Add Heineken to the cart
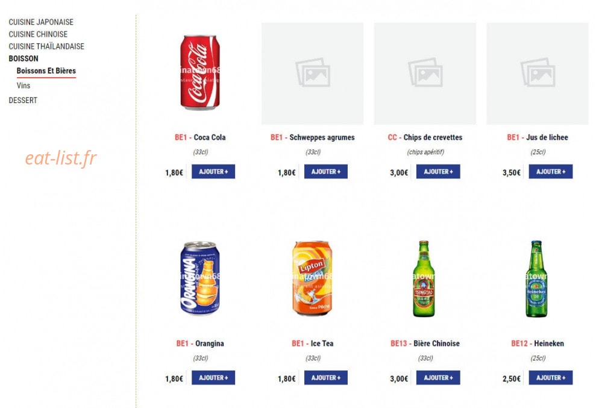 (551, 378)
